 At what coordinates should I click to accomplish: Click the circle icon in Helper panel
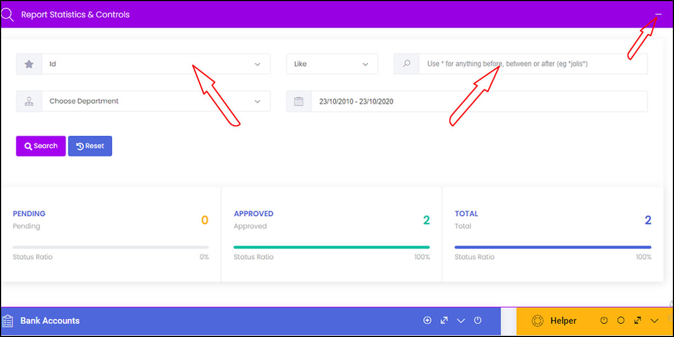(x=621, y=320)
